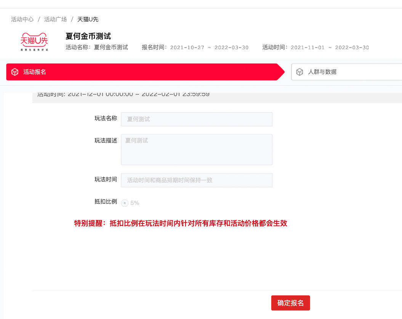Click the red 特别提醒 warning text

(x=181, y=223)
